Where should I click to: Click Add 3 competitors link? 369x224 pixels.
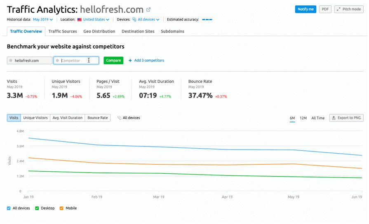(x=149, y=61)
